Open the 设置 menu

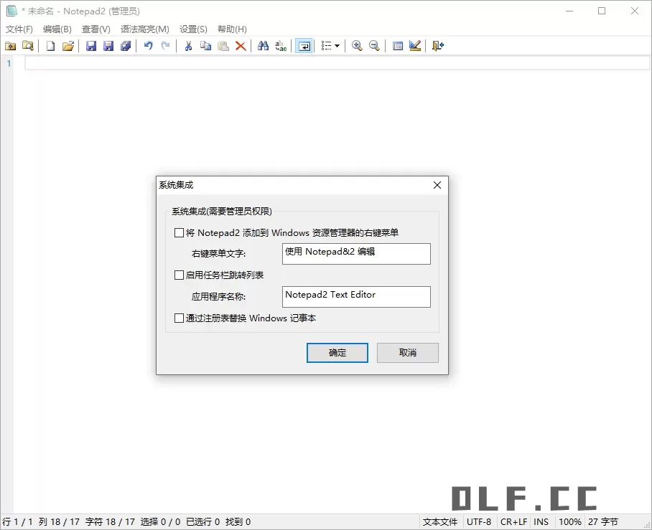point(192,29)
